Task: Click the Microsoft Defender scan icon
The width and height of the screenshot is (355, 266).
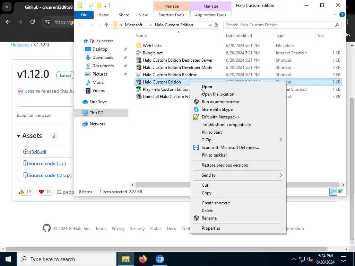Action: [196, 148]
